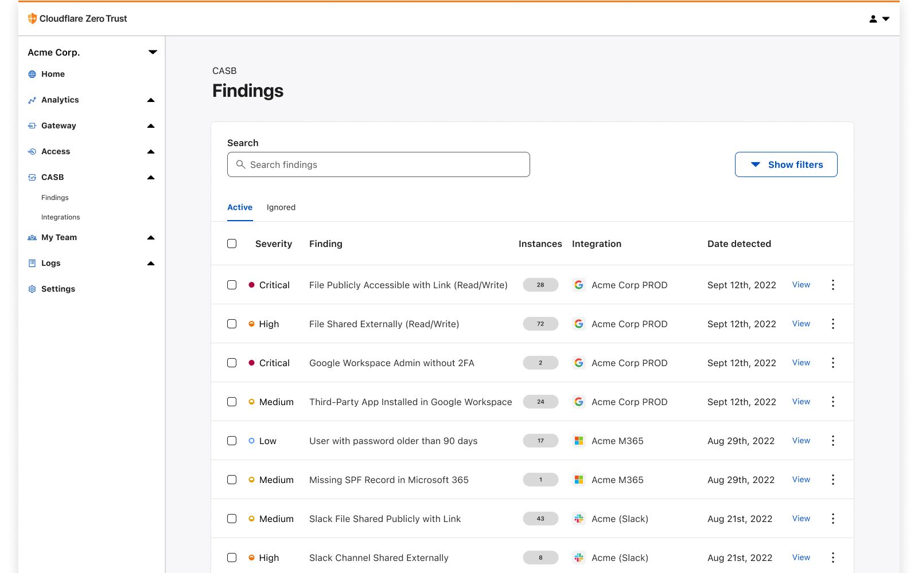The height and width of the screenshot is (573, 918).
Task: Click the Logs document icon
Action: (32, 263)
